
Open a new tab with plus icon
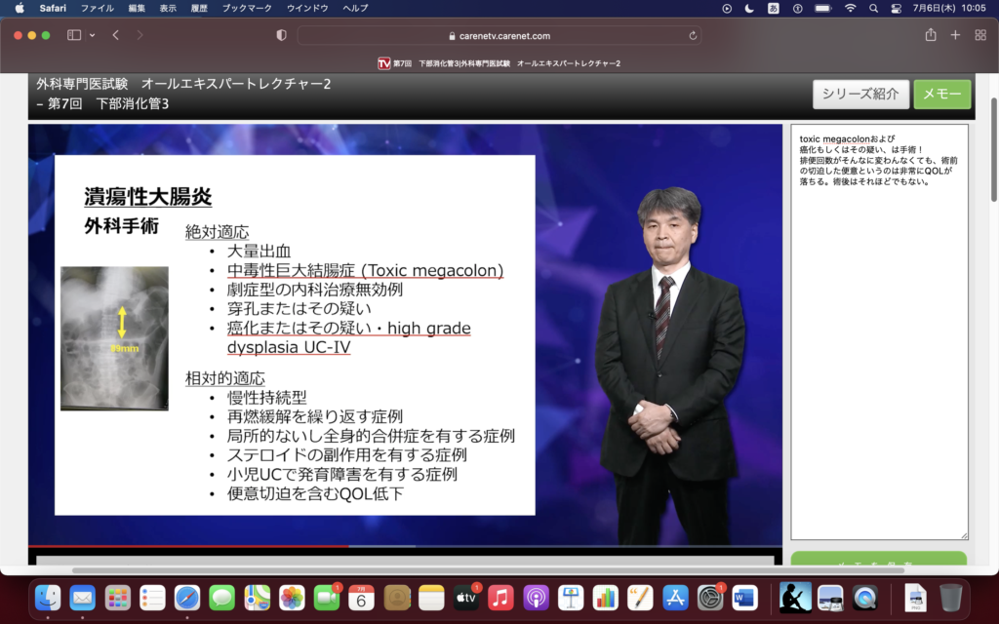click(955, 35)
